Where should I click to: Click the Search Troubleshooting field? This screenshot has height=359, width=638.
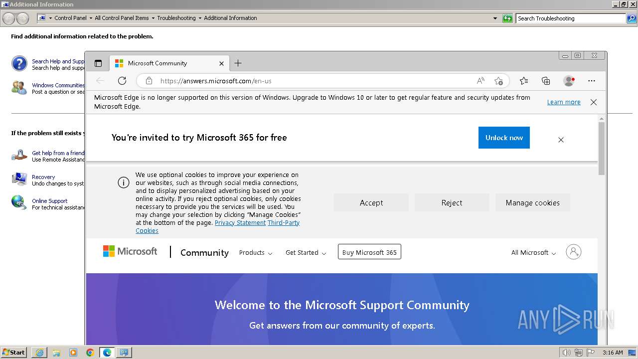click(x=571, y=18)
